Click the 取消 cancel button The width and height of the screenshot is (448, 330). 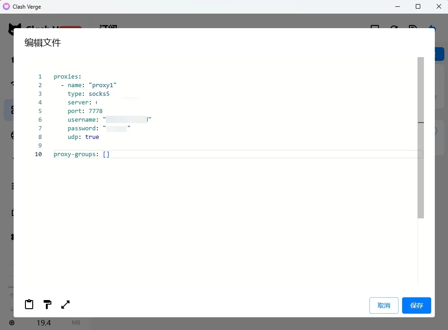pyautogui.click(x=384, y=305)
